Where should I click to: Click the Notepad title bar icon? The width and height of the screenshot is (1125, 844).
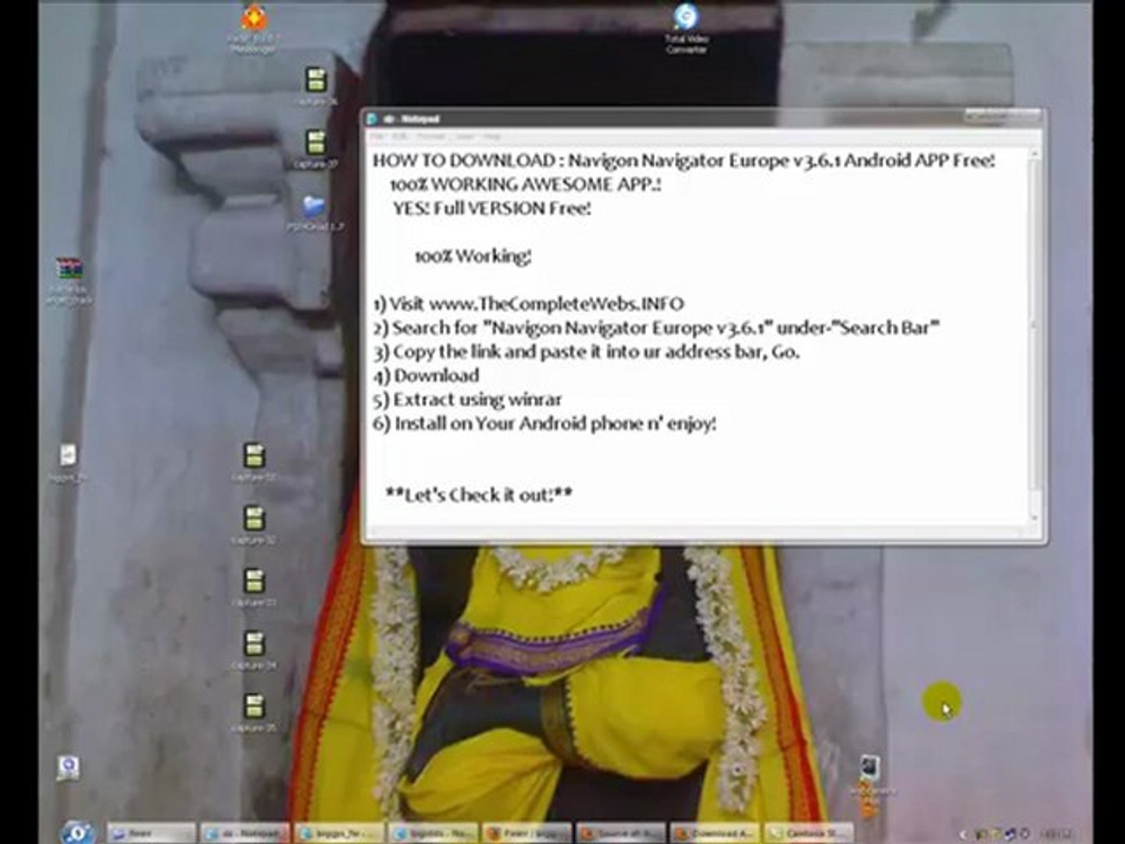[373, 119]
